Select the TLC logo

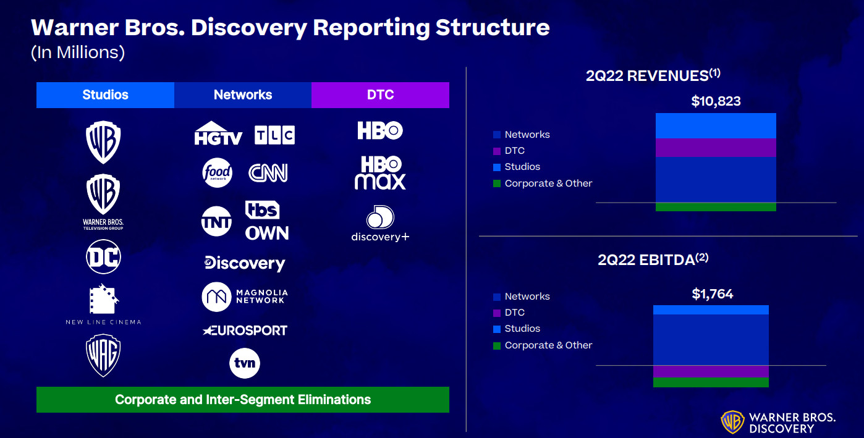click(x=274, y=135)
